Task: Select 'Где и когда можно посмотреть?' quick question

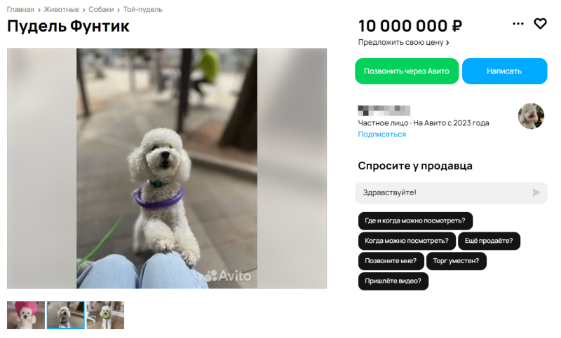Action: point(415,221)
